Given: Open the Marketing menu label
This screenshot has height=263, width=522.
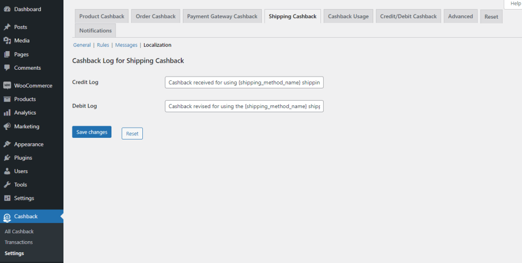Looking at the screenshot, I should pyautogui.click(x=27, y=126).
